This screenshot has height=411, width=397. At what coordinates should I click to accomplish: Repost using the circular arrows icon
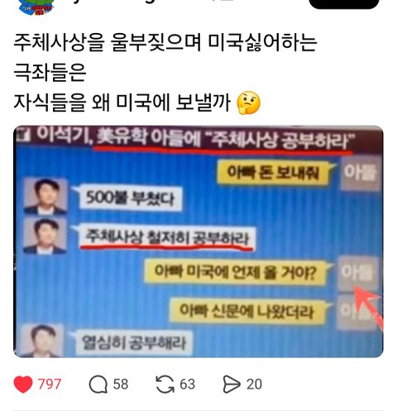(165, 385)
